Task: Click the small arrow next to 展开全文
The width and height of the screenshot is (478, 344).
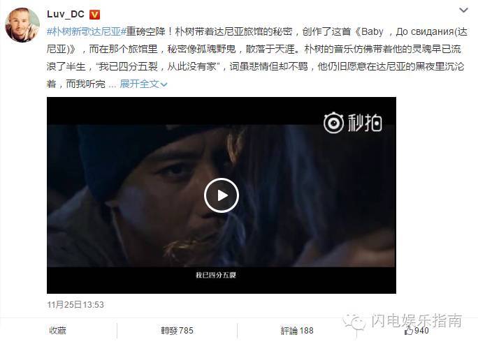Action: click(164, 84)
